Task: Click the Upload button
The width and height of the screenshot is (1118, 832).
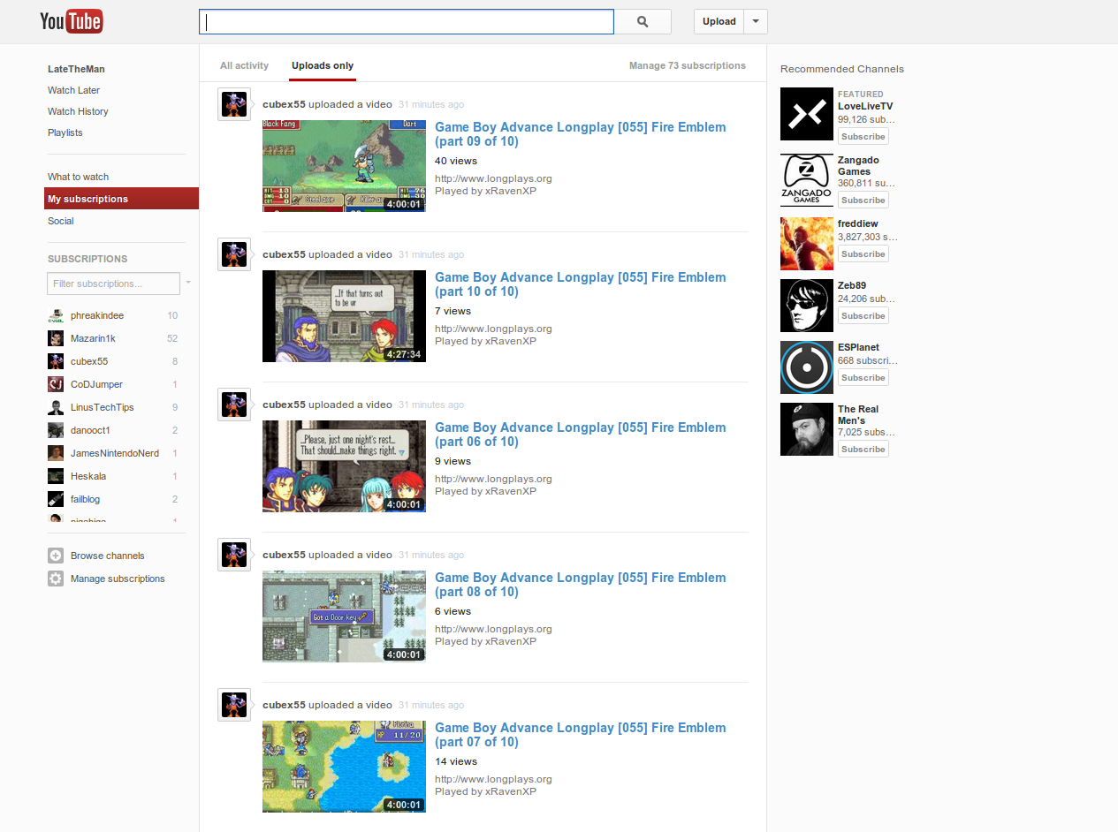Action: (x=719, y=21)
